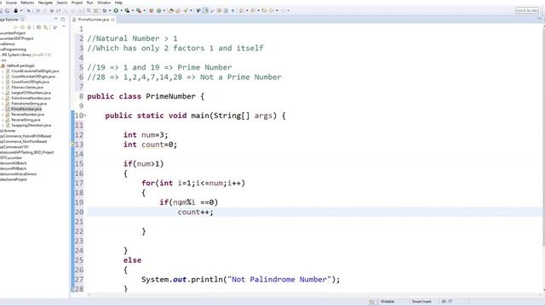The image size is (545, 306).
Task: Open the Project menu
Action: click(x=77, y=3)
